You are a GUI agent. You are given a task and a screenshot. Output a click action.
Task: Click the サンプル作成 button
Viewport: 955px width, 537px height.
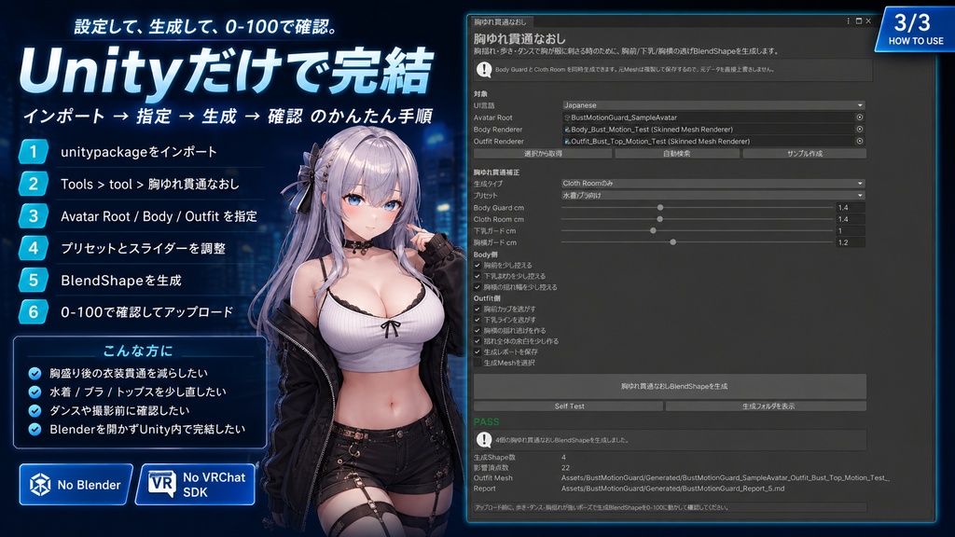pyautogui.click(x=804, y=154)
